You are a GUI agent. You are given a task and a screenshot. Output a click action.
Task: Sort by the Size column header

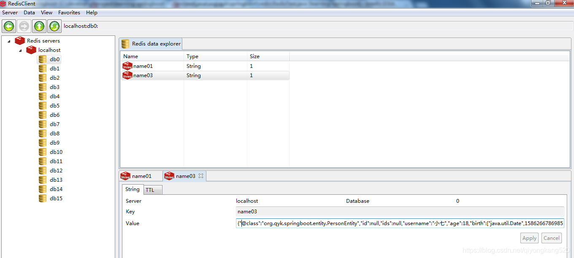coord(268,56)
